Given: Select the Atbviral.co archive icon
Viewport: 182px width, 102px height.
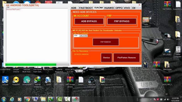Looking at the screenshot, I should coord(157,66).
